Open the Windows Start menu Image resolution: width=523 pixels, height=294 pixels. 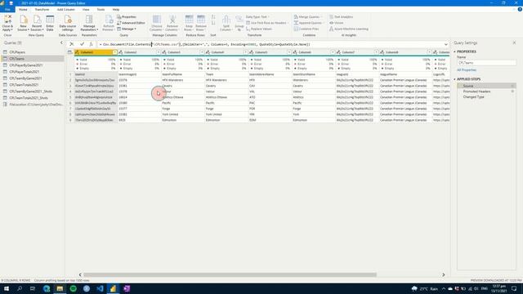[7, 288]
